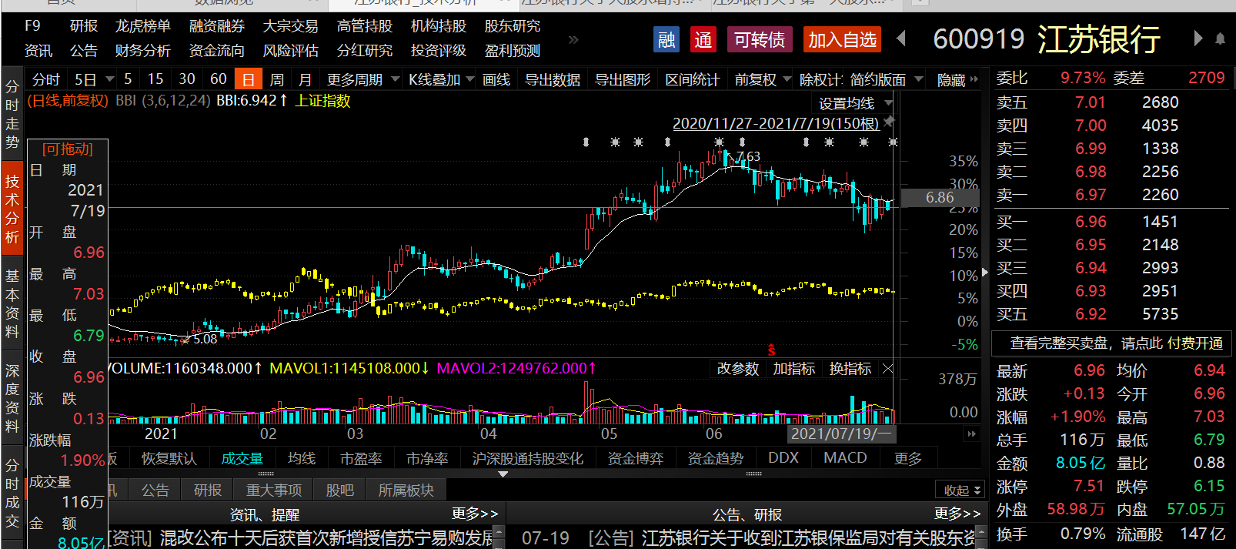Click the blue 融 margin-trading badge
Screen dimensions: 1236x549
pos(666,39)
